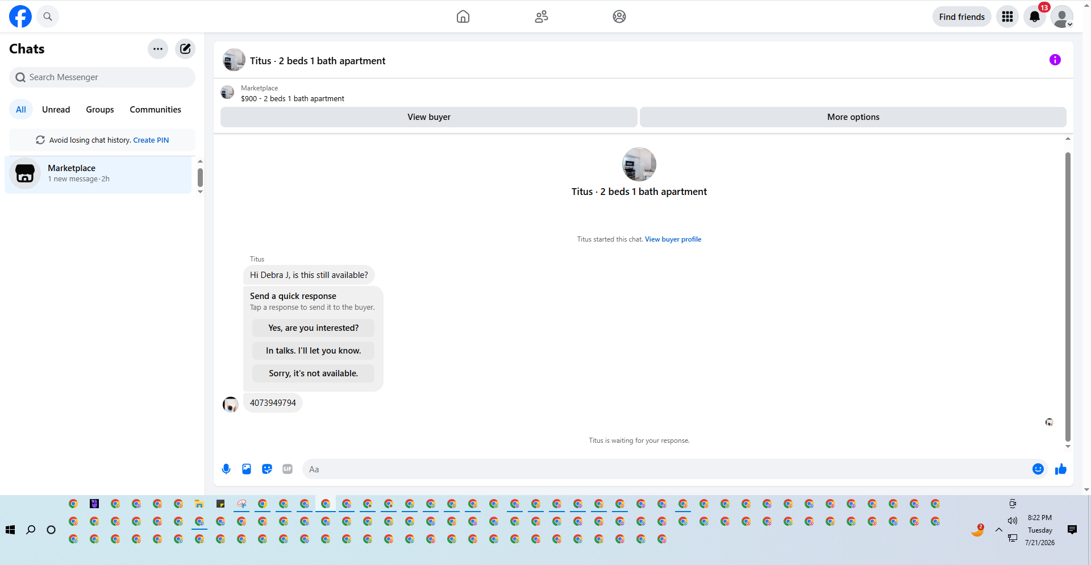1091x565 pixels.
Task: Open the sticker picker icon
Action: pos(267,469)
